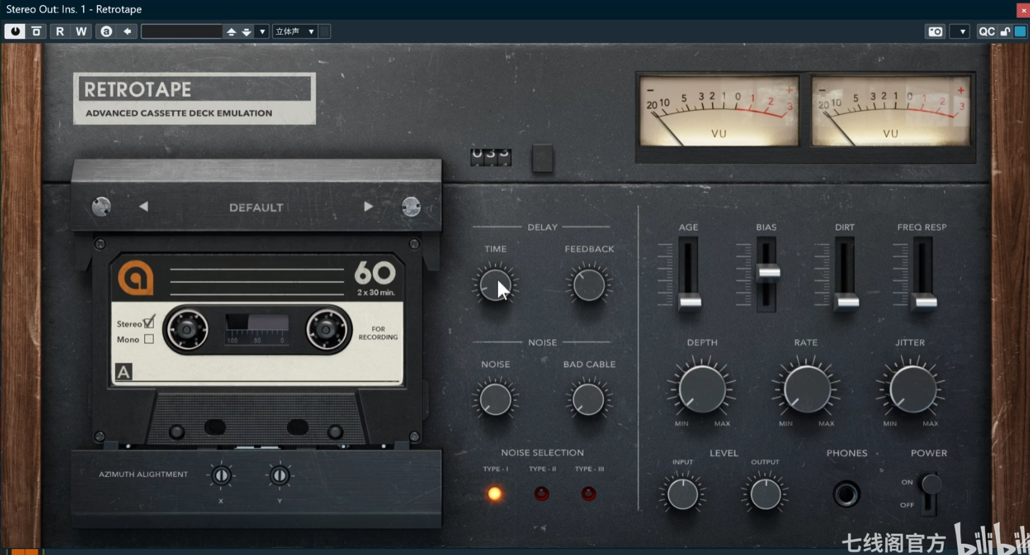Select noise TYPE - I lamp
1030x555 pixels.
(495, 494)
